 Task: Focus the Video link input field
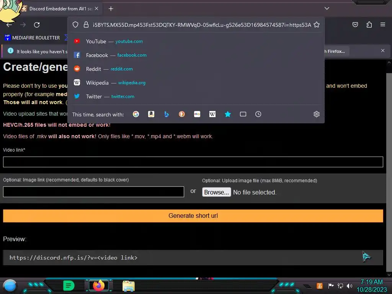coord(193,162)
